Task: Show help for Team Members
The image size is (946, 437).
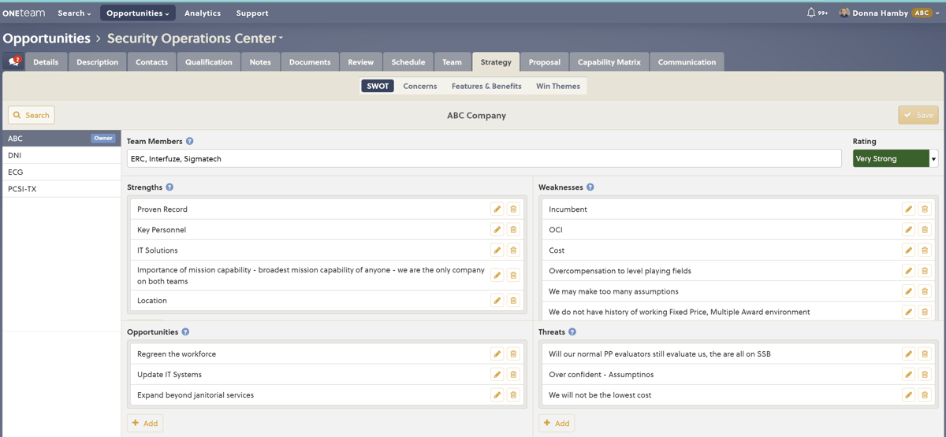Action: [190, 142]
